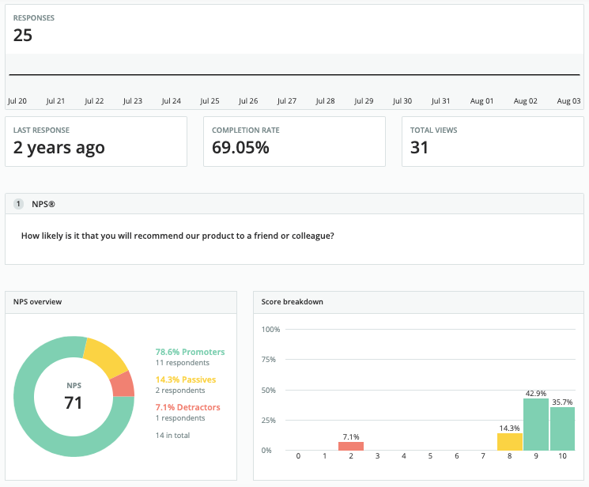Click the Aug 01 axis label
This screenshot has width=589, height=487.
[x=481, y=100]
